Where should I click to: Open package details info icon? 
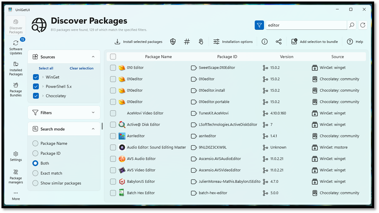(x=265, y=42)
